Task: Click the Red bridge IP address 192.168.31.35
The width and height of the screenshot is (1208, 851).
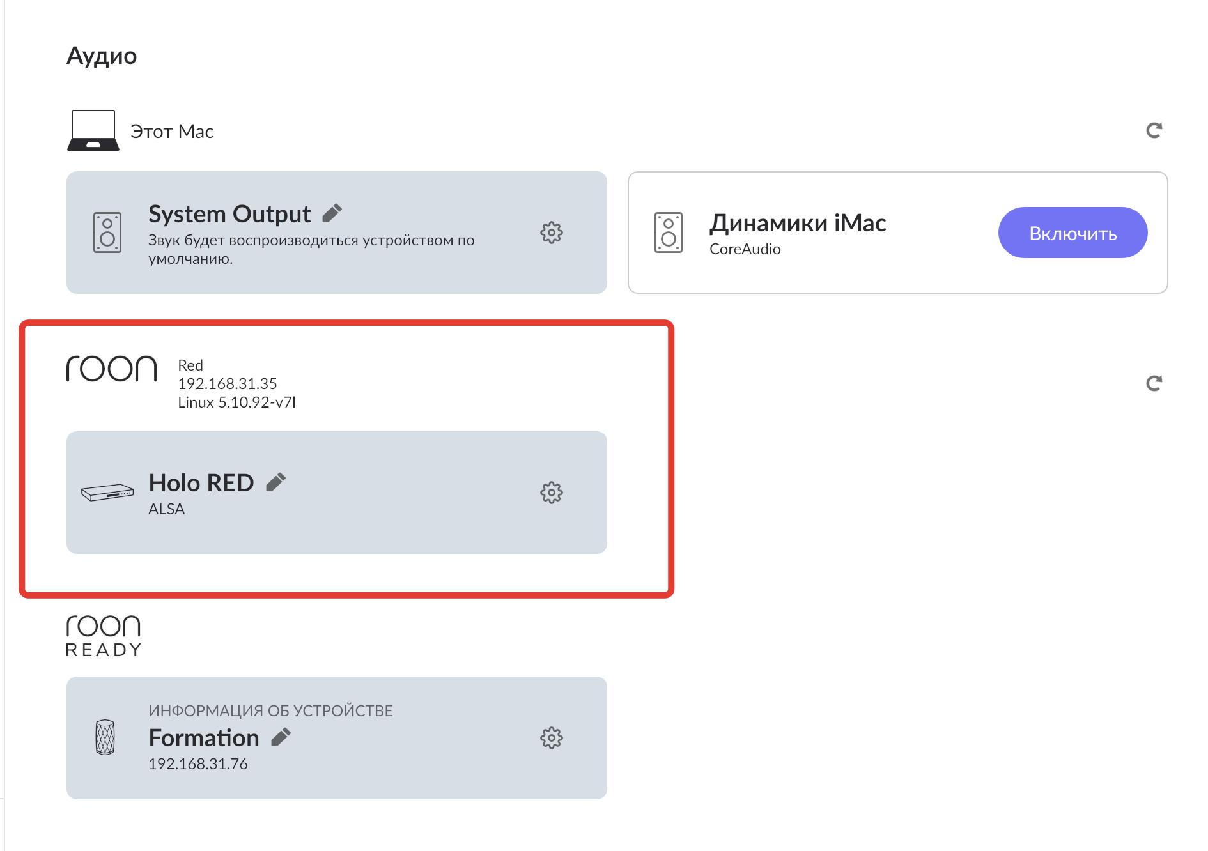Action: (x=228, y=383)
